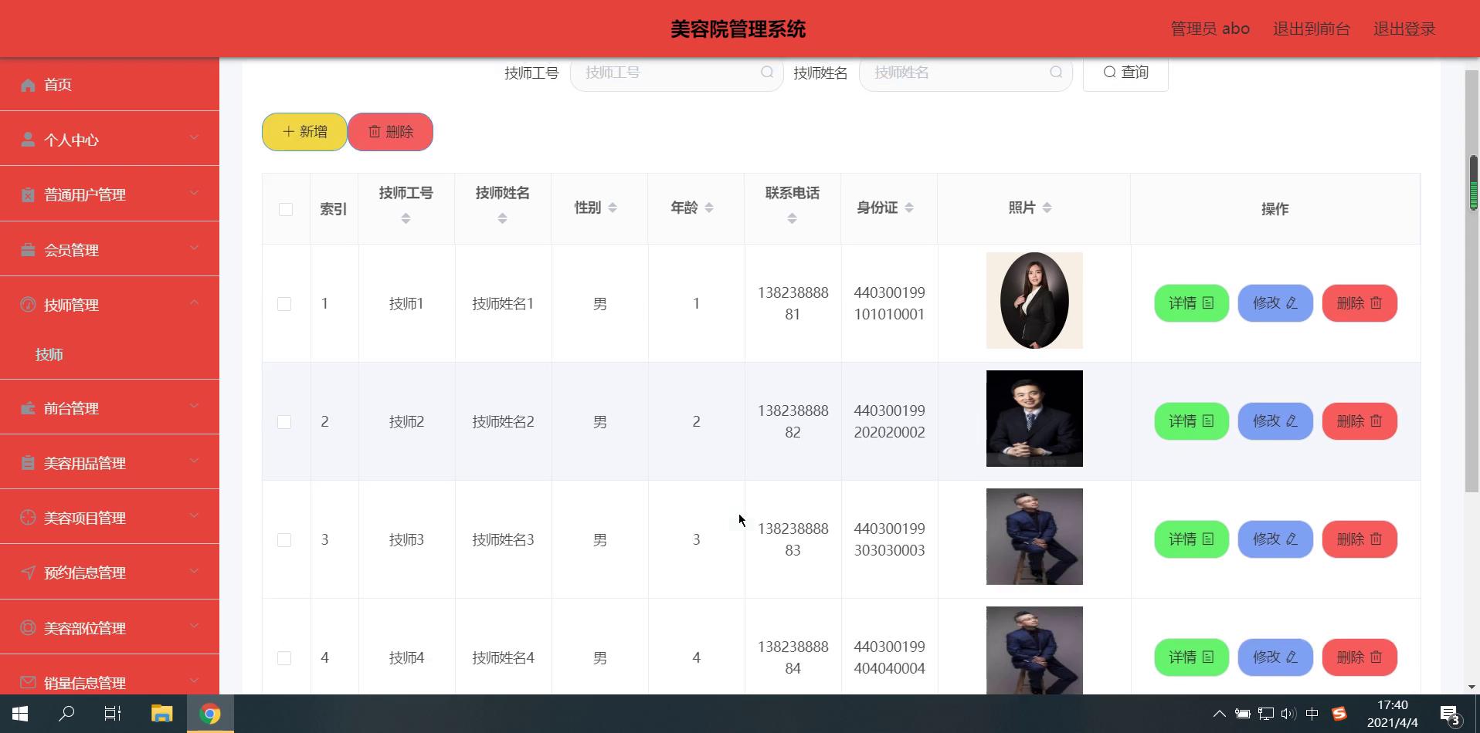Open Chrome from the Windows taskbar

pyautogui.click(x=210, y=714)
